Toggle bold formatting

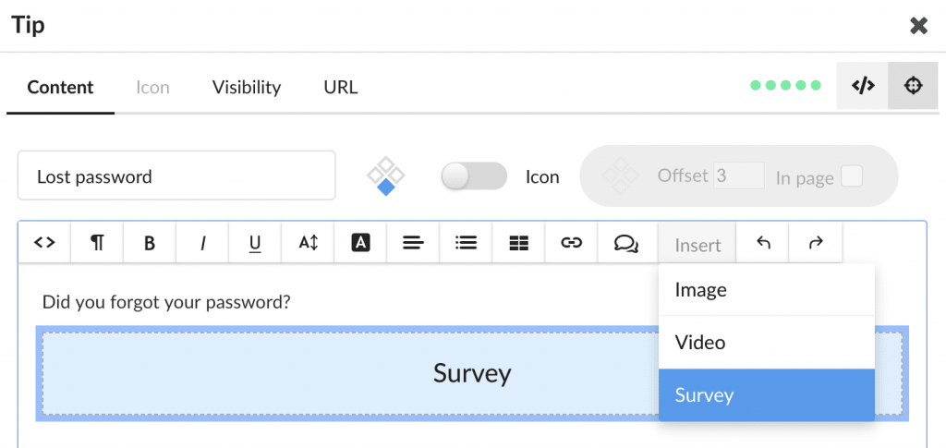tap(150, 242)
